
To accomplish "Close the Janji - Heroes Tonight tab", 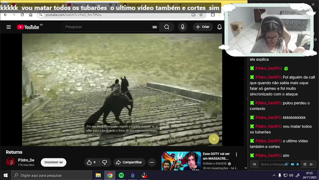I will (60, 5).
